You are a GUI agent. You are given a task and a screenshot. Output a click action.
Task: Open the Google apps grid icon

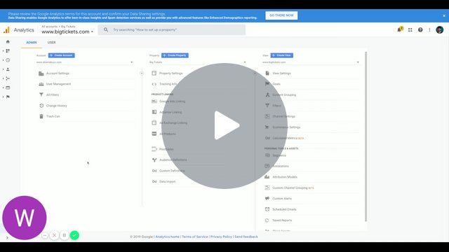pos(410,29)
